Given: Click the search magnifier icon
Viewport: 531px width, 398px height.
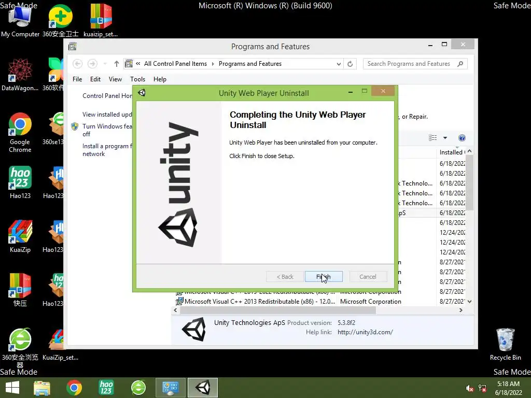Looking at the screenshot, I should (x=460, y=64).
